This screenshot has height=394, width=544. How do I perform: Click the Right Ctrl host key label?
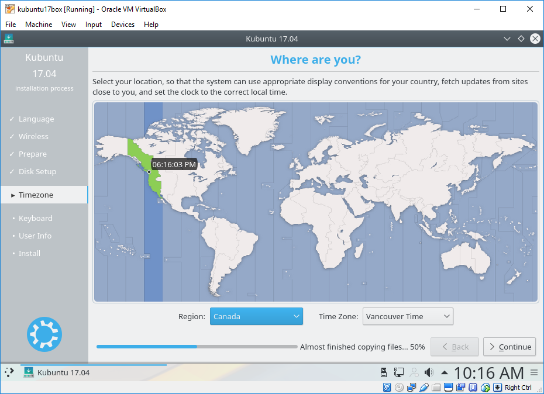(x=518, y=388)
